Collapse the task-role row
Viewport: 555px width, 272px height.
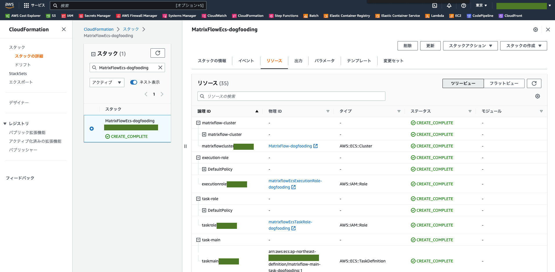pos(198,199)
